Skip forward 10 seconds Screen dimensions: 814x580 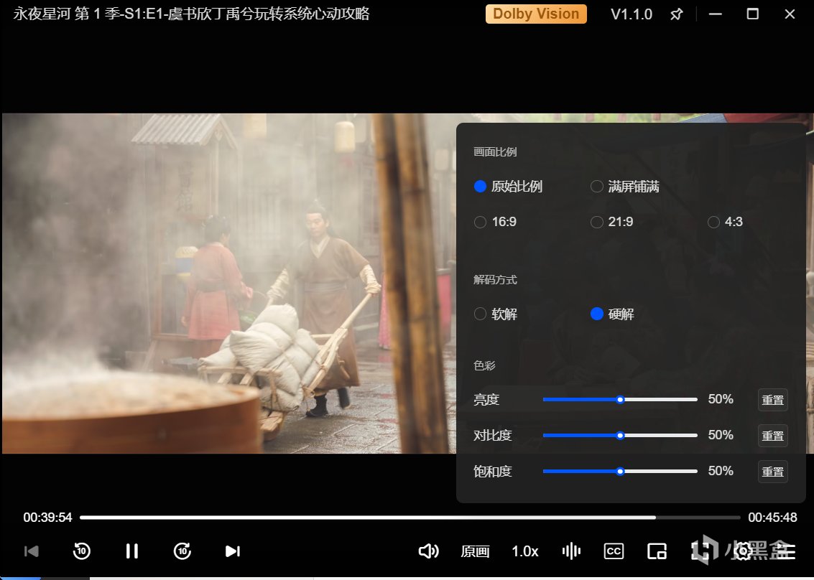pos(182,551)
